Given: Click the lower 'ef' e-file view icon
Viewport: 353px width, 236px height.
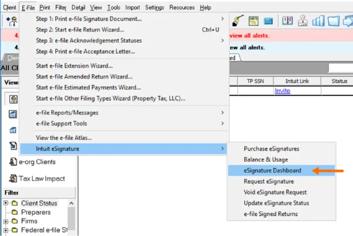Looking at the screenshot, I should [x=13, y=130].
